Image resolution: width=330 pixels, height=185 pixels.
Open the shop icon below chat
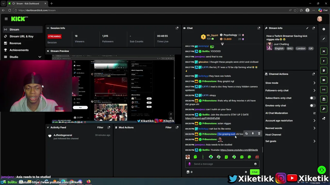(x=188, y=172)
